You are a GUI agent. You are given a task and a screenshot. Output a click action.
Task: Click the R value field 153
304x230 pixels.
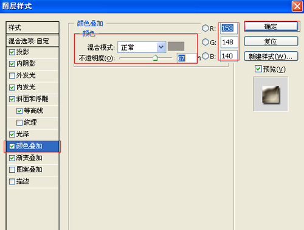(229, 28)
